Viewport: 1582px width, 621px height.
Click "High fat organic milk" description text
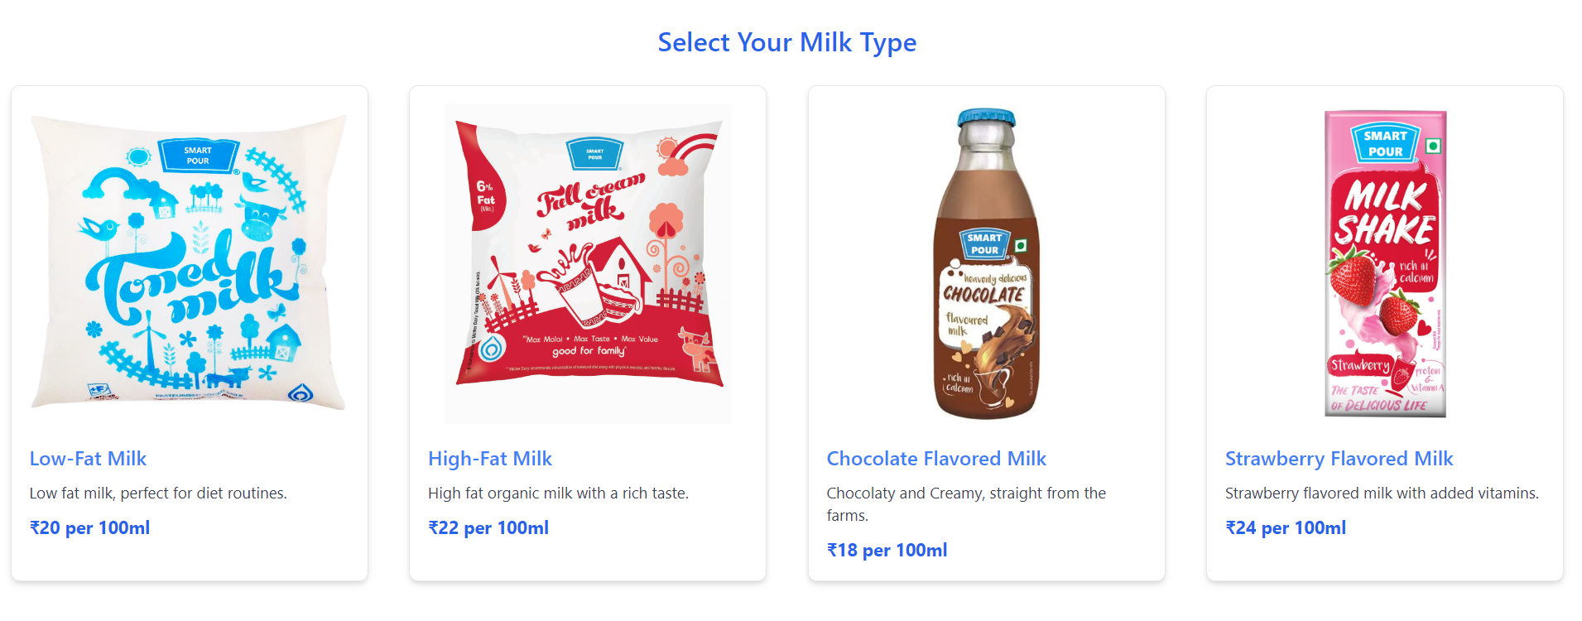[558, 493]
